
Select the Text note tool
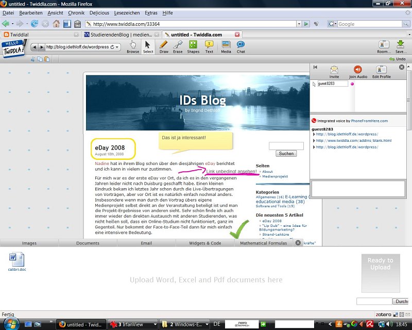tap(209, 47)
